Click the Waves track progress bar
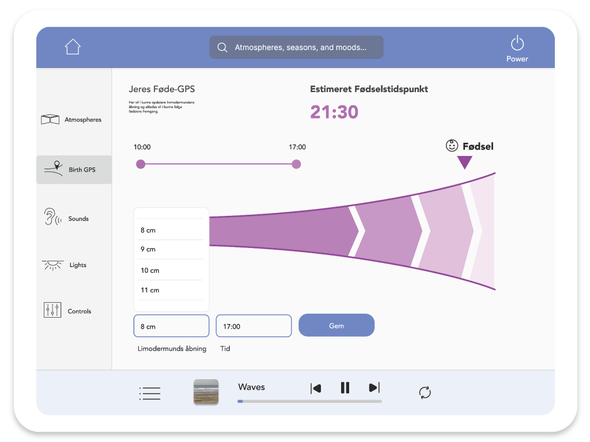Image resolution: width=590 pixels, height=442 pixels. (x=309, y=401)
